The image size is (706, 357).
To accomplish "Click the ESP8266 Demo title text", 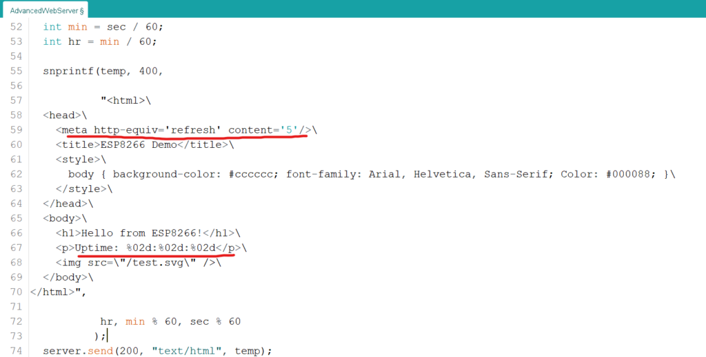I will 139,145.
